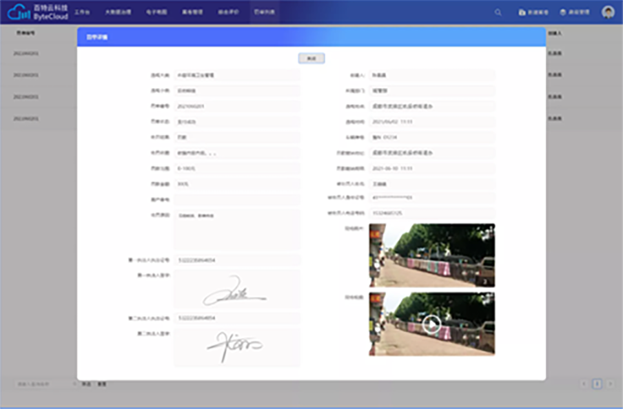Viewport: 623px width, 409px height.
Task: Select page number 1 in the pagination
Action: click(x=597, y=384)
